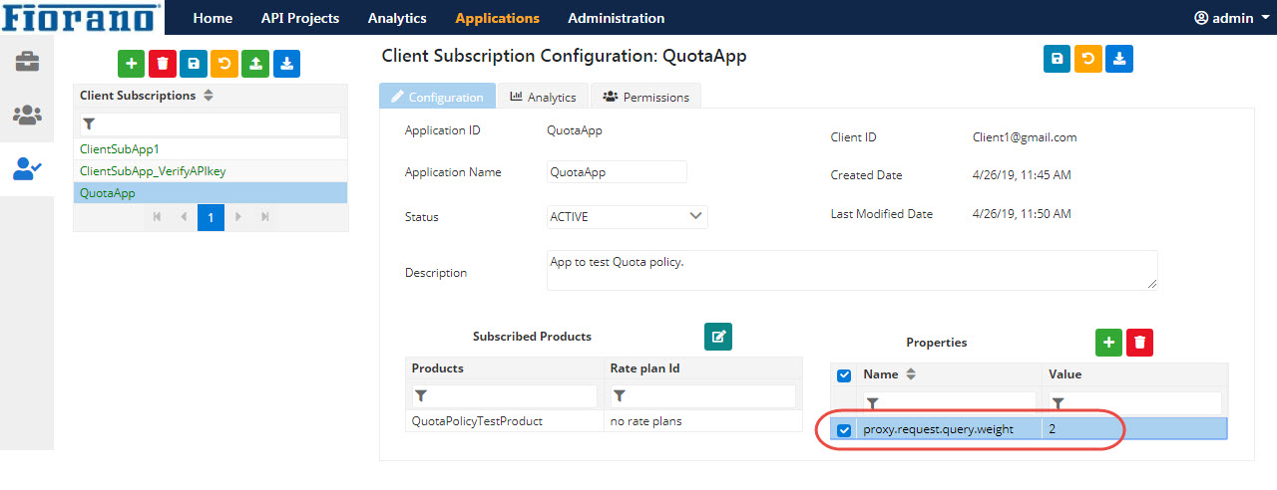This screenshot has height=490, width=1277.
Task: Refresh the client subscriptions list
Action: (x=224, y=64)
